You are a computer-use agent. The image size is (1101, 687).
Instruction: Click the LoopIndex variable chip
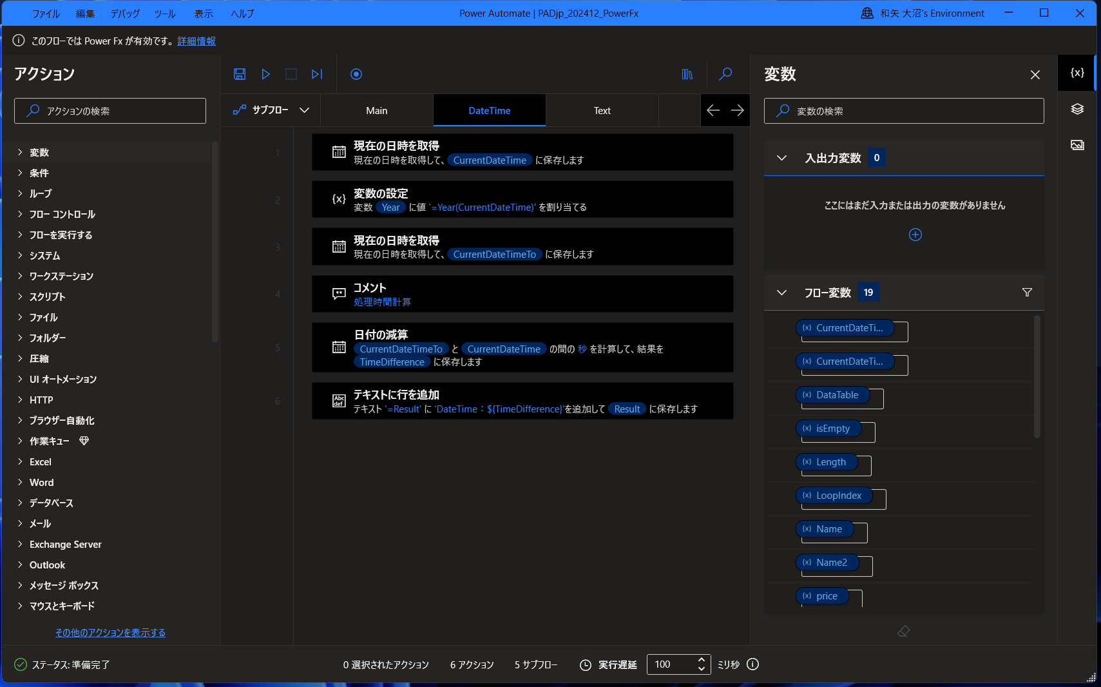(834, 496)
